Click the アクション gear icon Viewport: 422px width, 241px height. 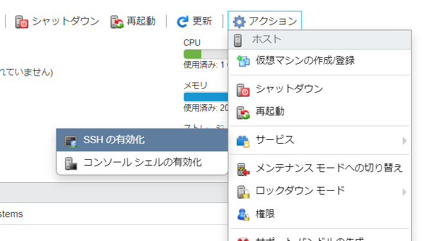point(239,22)
